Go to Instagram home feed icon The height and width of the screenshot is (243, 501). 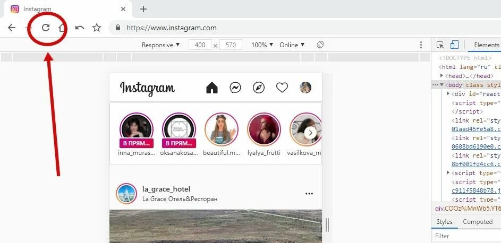[x=212, y=88]
